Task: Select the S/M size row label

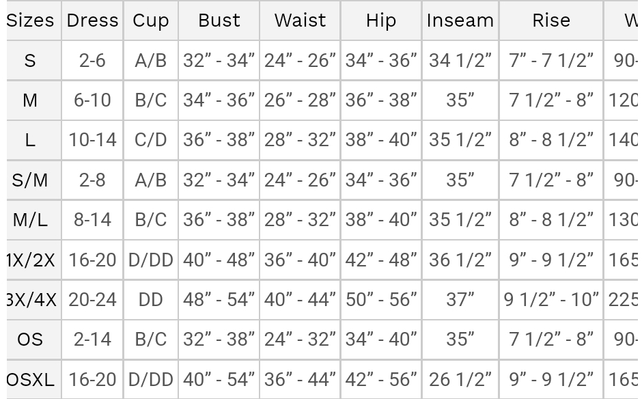Action: tap(30, 180)
